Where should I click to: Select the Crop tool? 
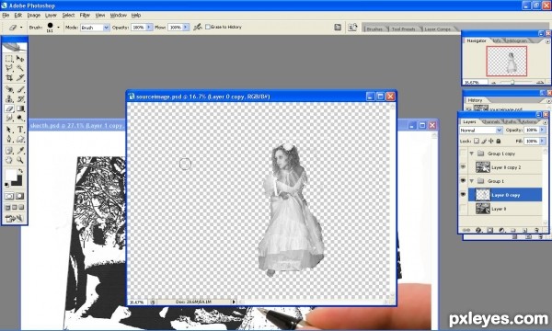(x=9, y=77)
